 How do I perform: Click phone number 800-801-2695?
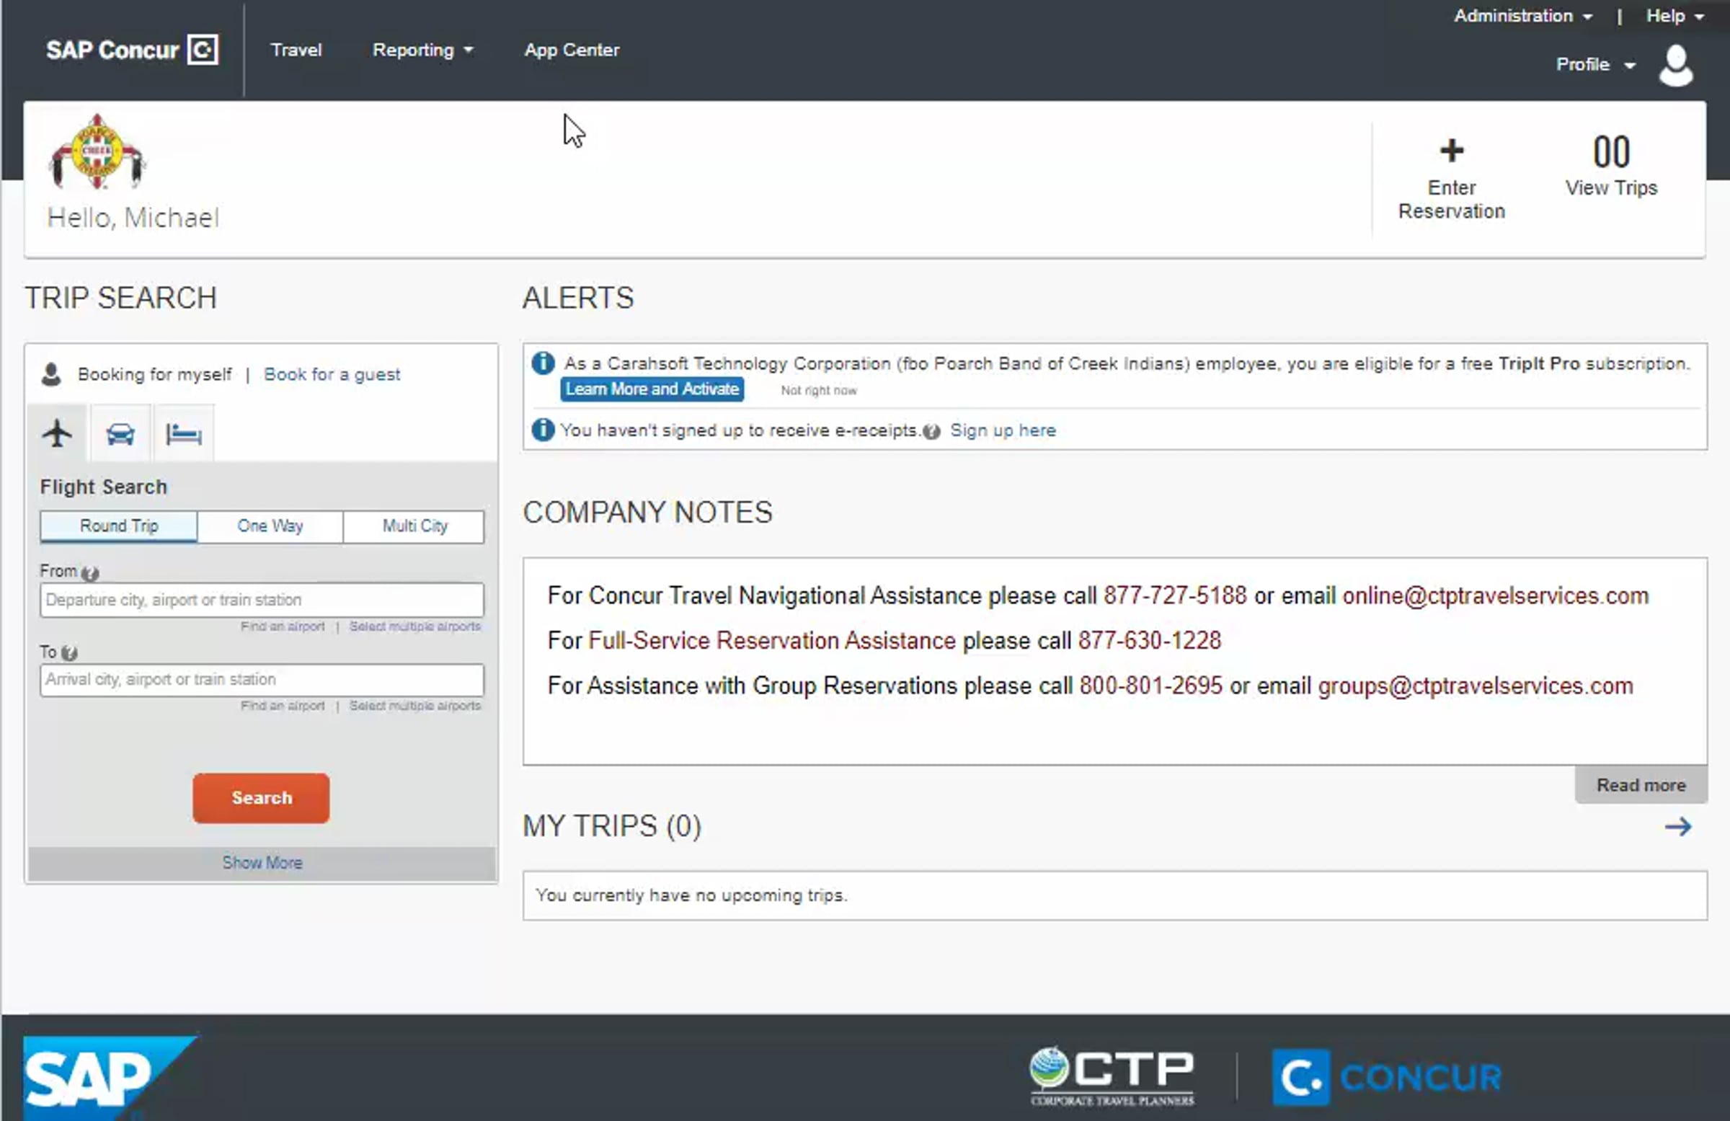[1150, 686]
